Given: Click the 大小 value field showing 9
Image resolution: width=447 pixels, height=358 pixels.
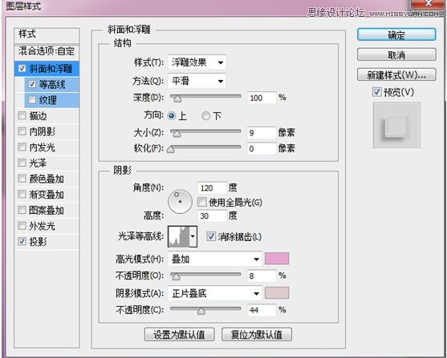Looking at the screenshot, I should click(x=262, y=133).
